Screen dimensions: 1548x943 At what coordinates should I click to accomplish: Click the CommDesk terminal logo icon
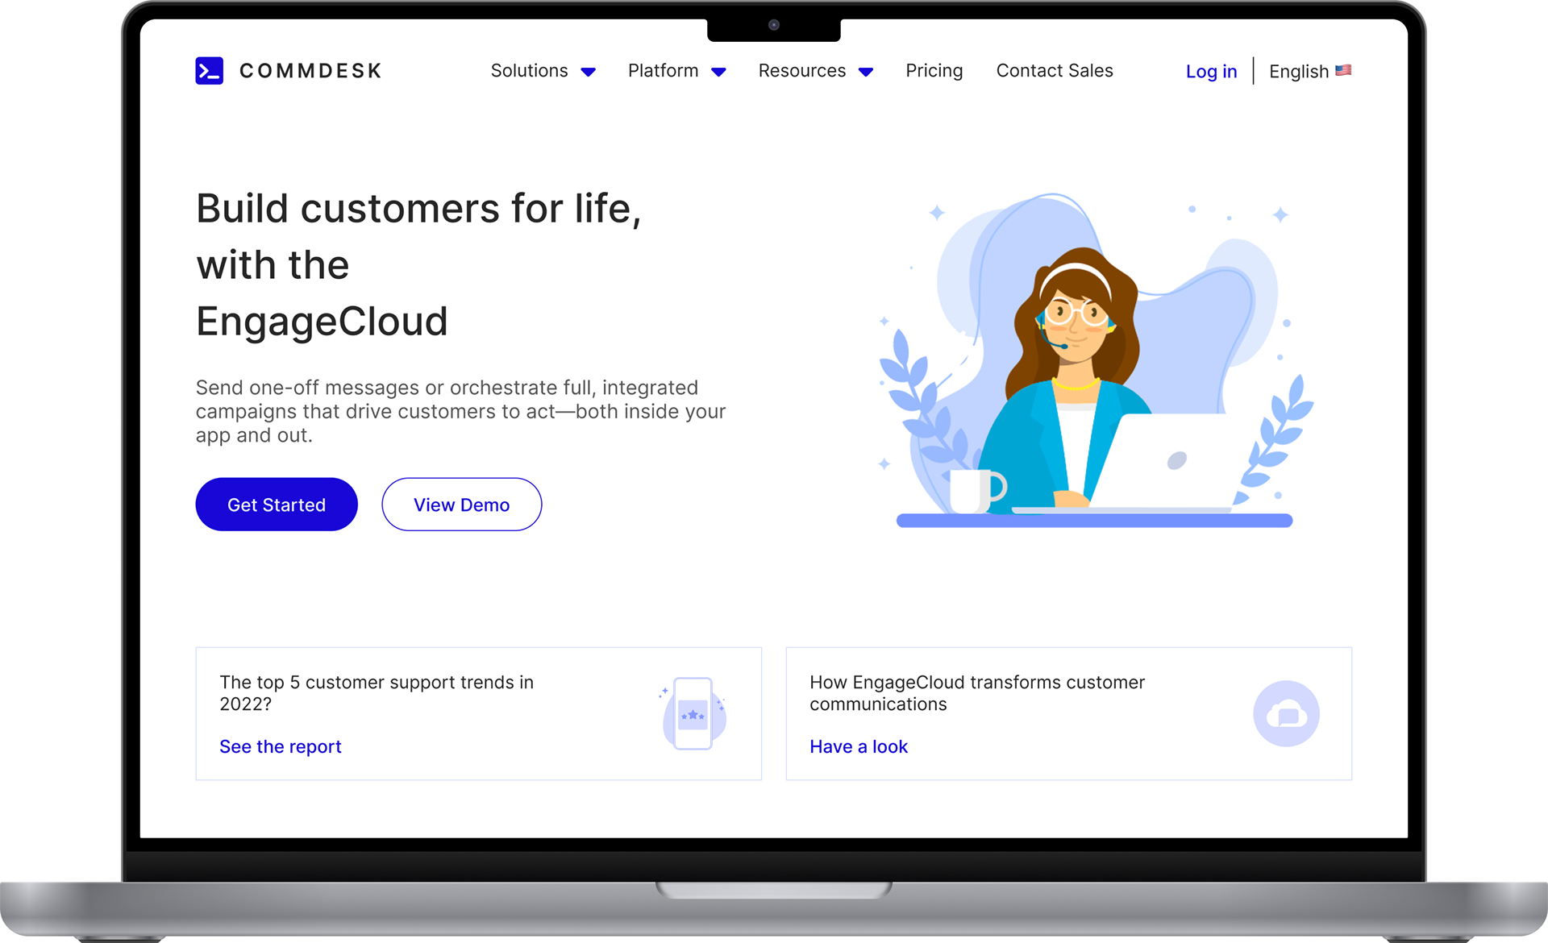point(209,71)
